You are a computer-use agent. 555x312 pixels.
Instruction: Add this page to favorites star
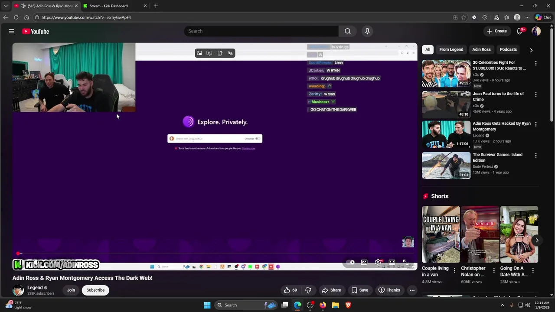pos(464,17)
